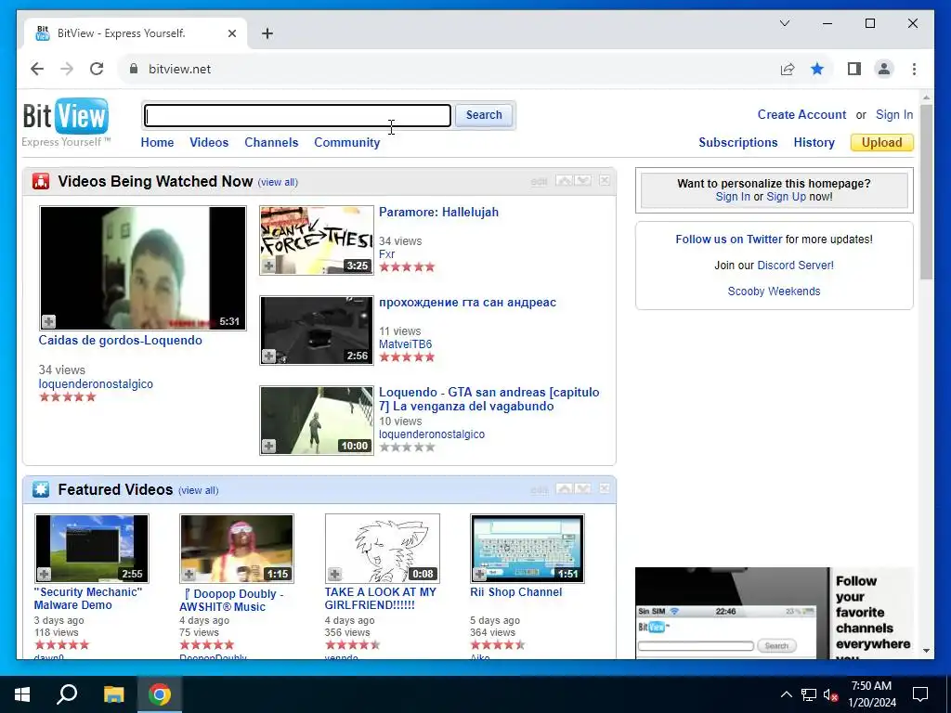Open Rii Shop Channel thumbnail
951x713 pixels.
click(x=528, y=549)
